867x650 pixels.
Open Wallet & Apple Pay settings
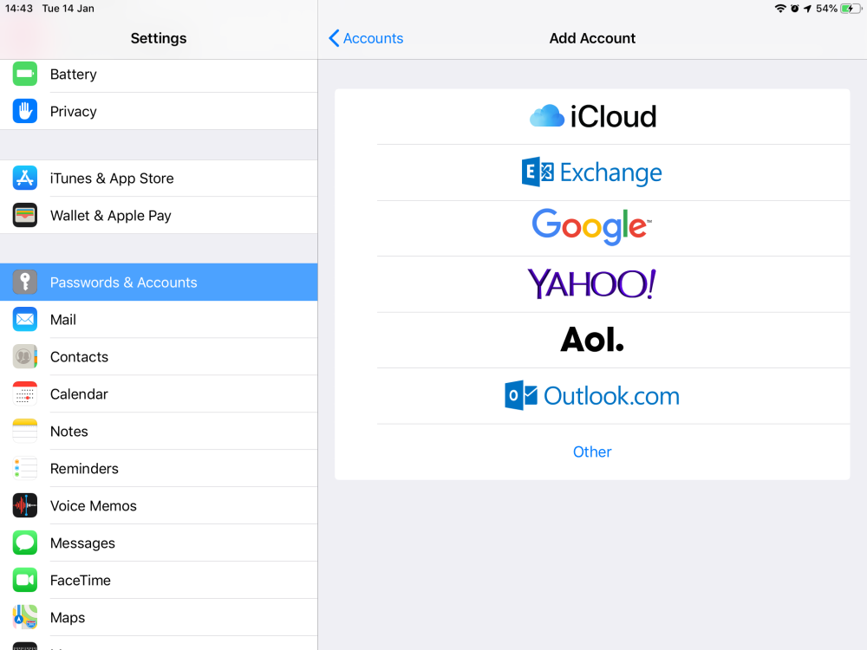pos(159,215)
